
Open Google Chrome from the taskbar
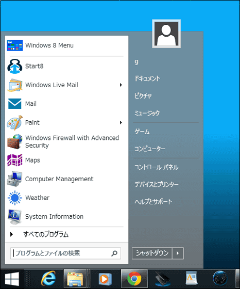[x=134, y=279]
